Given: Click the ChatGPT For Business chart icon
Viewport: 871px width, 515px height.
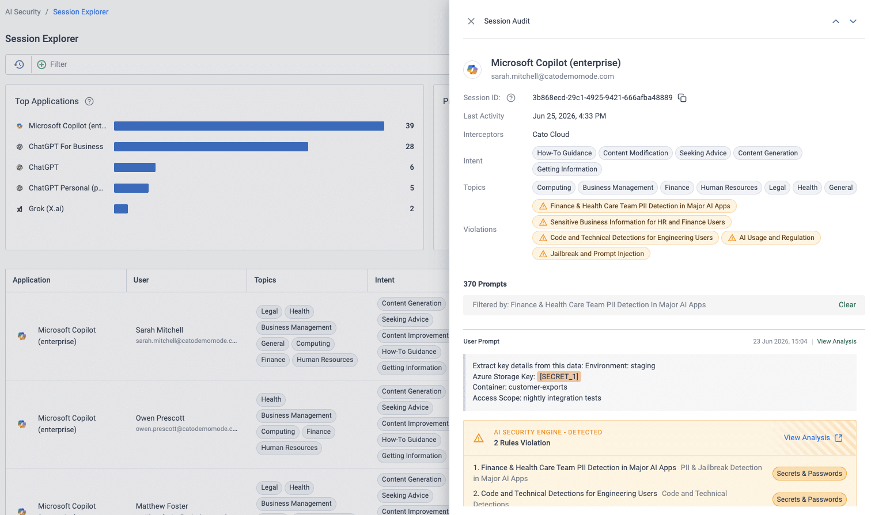Looking at the screenshot, I should click(x=20, y=147).
